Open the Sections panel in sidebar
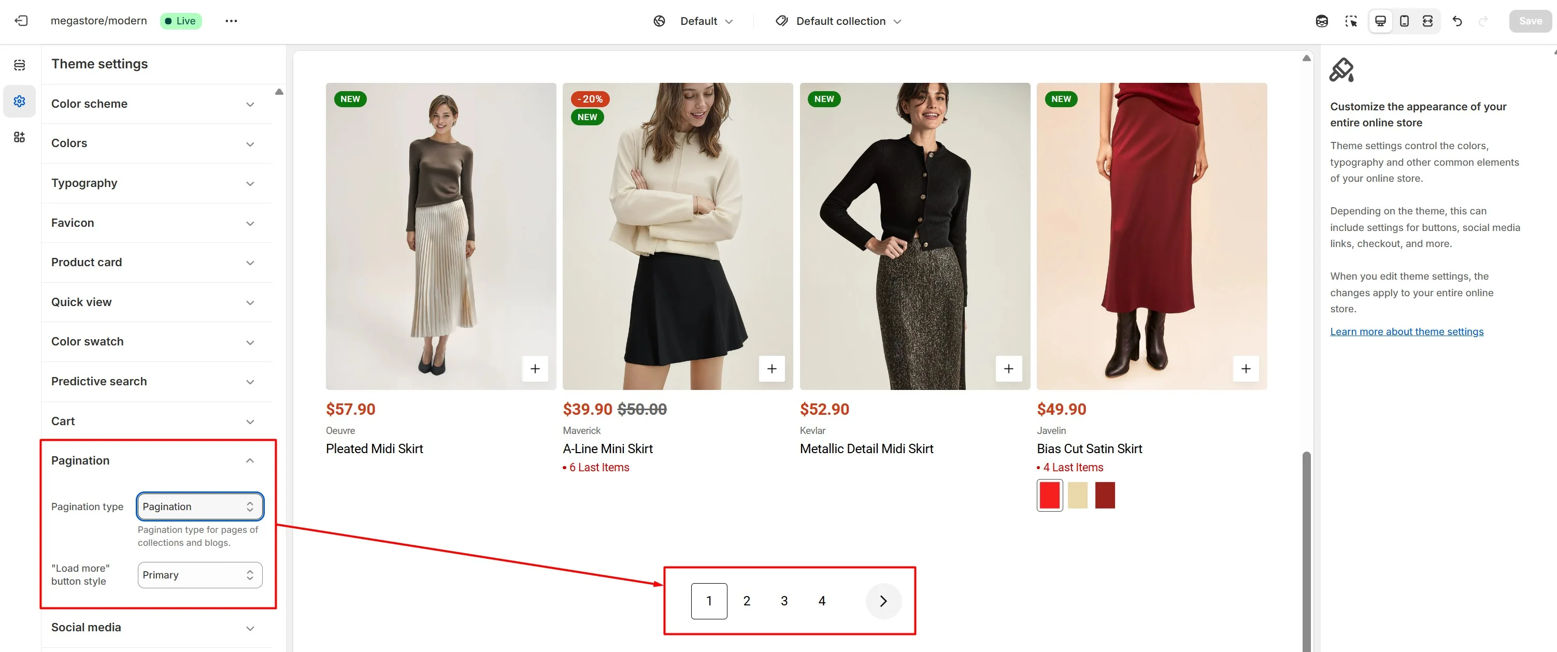Viewport: 1557px width, 652px height. [19, 64]
